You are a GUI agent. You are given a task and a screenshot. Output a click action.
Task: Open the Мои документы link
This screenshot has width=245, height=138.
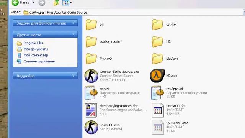coord(36,49)
